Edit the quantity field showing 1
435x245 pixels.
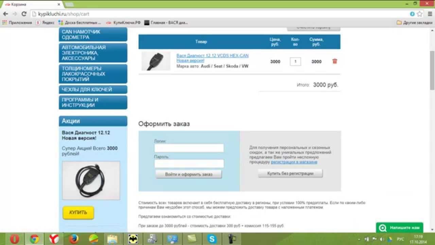pyautogui.click(x=295, y=62)
